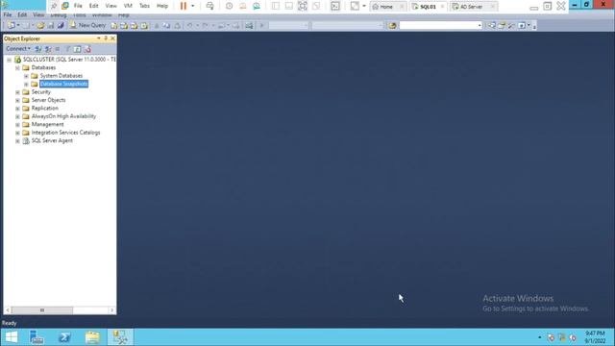
Task: Open the VMware Help menu
Action: [162, 6]
